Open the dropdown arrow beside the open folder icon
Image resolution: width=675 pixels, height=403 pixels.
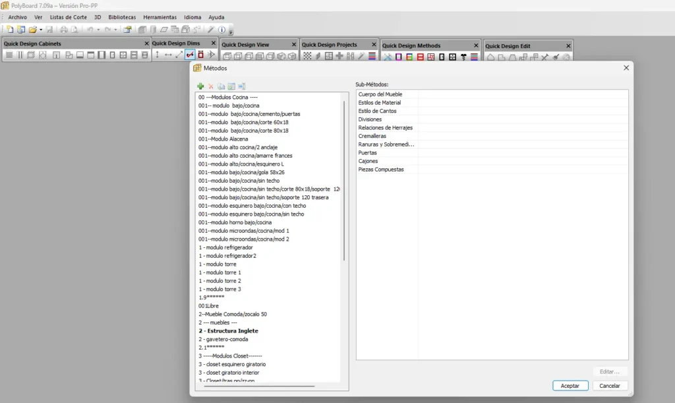[x=41, y=30]
